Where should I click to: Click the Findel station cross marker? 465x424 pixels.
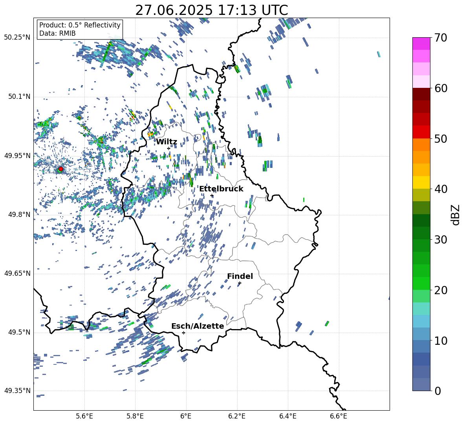click(240, 283)
